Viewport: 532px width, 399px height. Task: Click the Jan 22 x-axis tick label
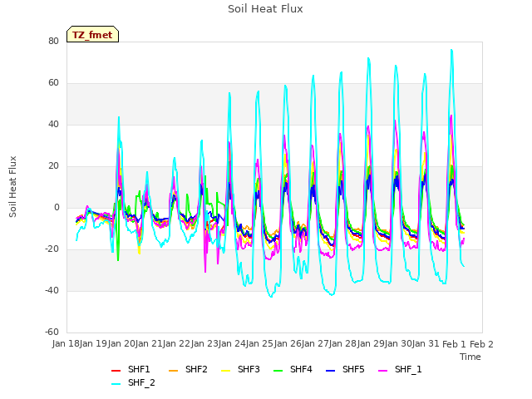177,343
